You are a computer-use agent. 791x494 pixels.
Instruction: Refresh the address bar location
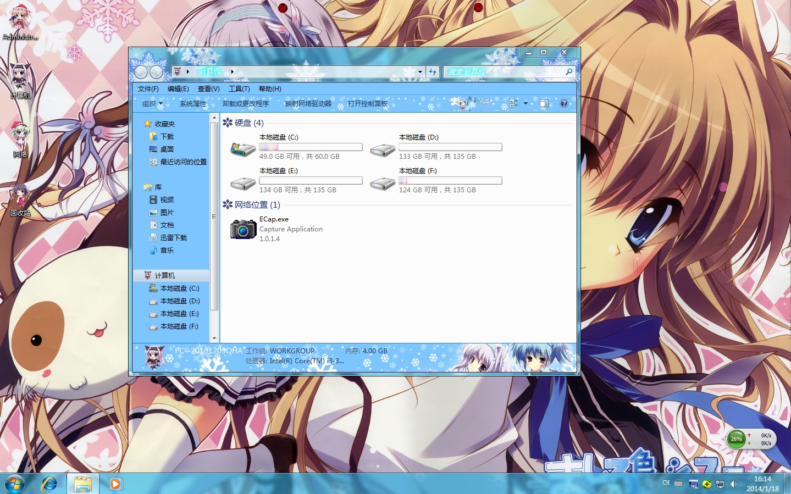pyautogui.click(x=433, y=71)
